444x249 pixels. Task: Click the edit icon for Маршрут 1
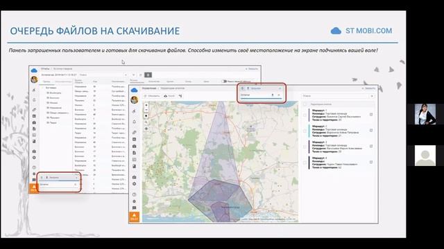(x=371, y=114)
